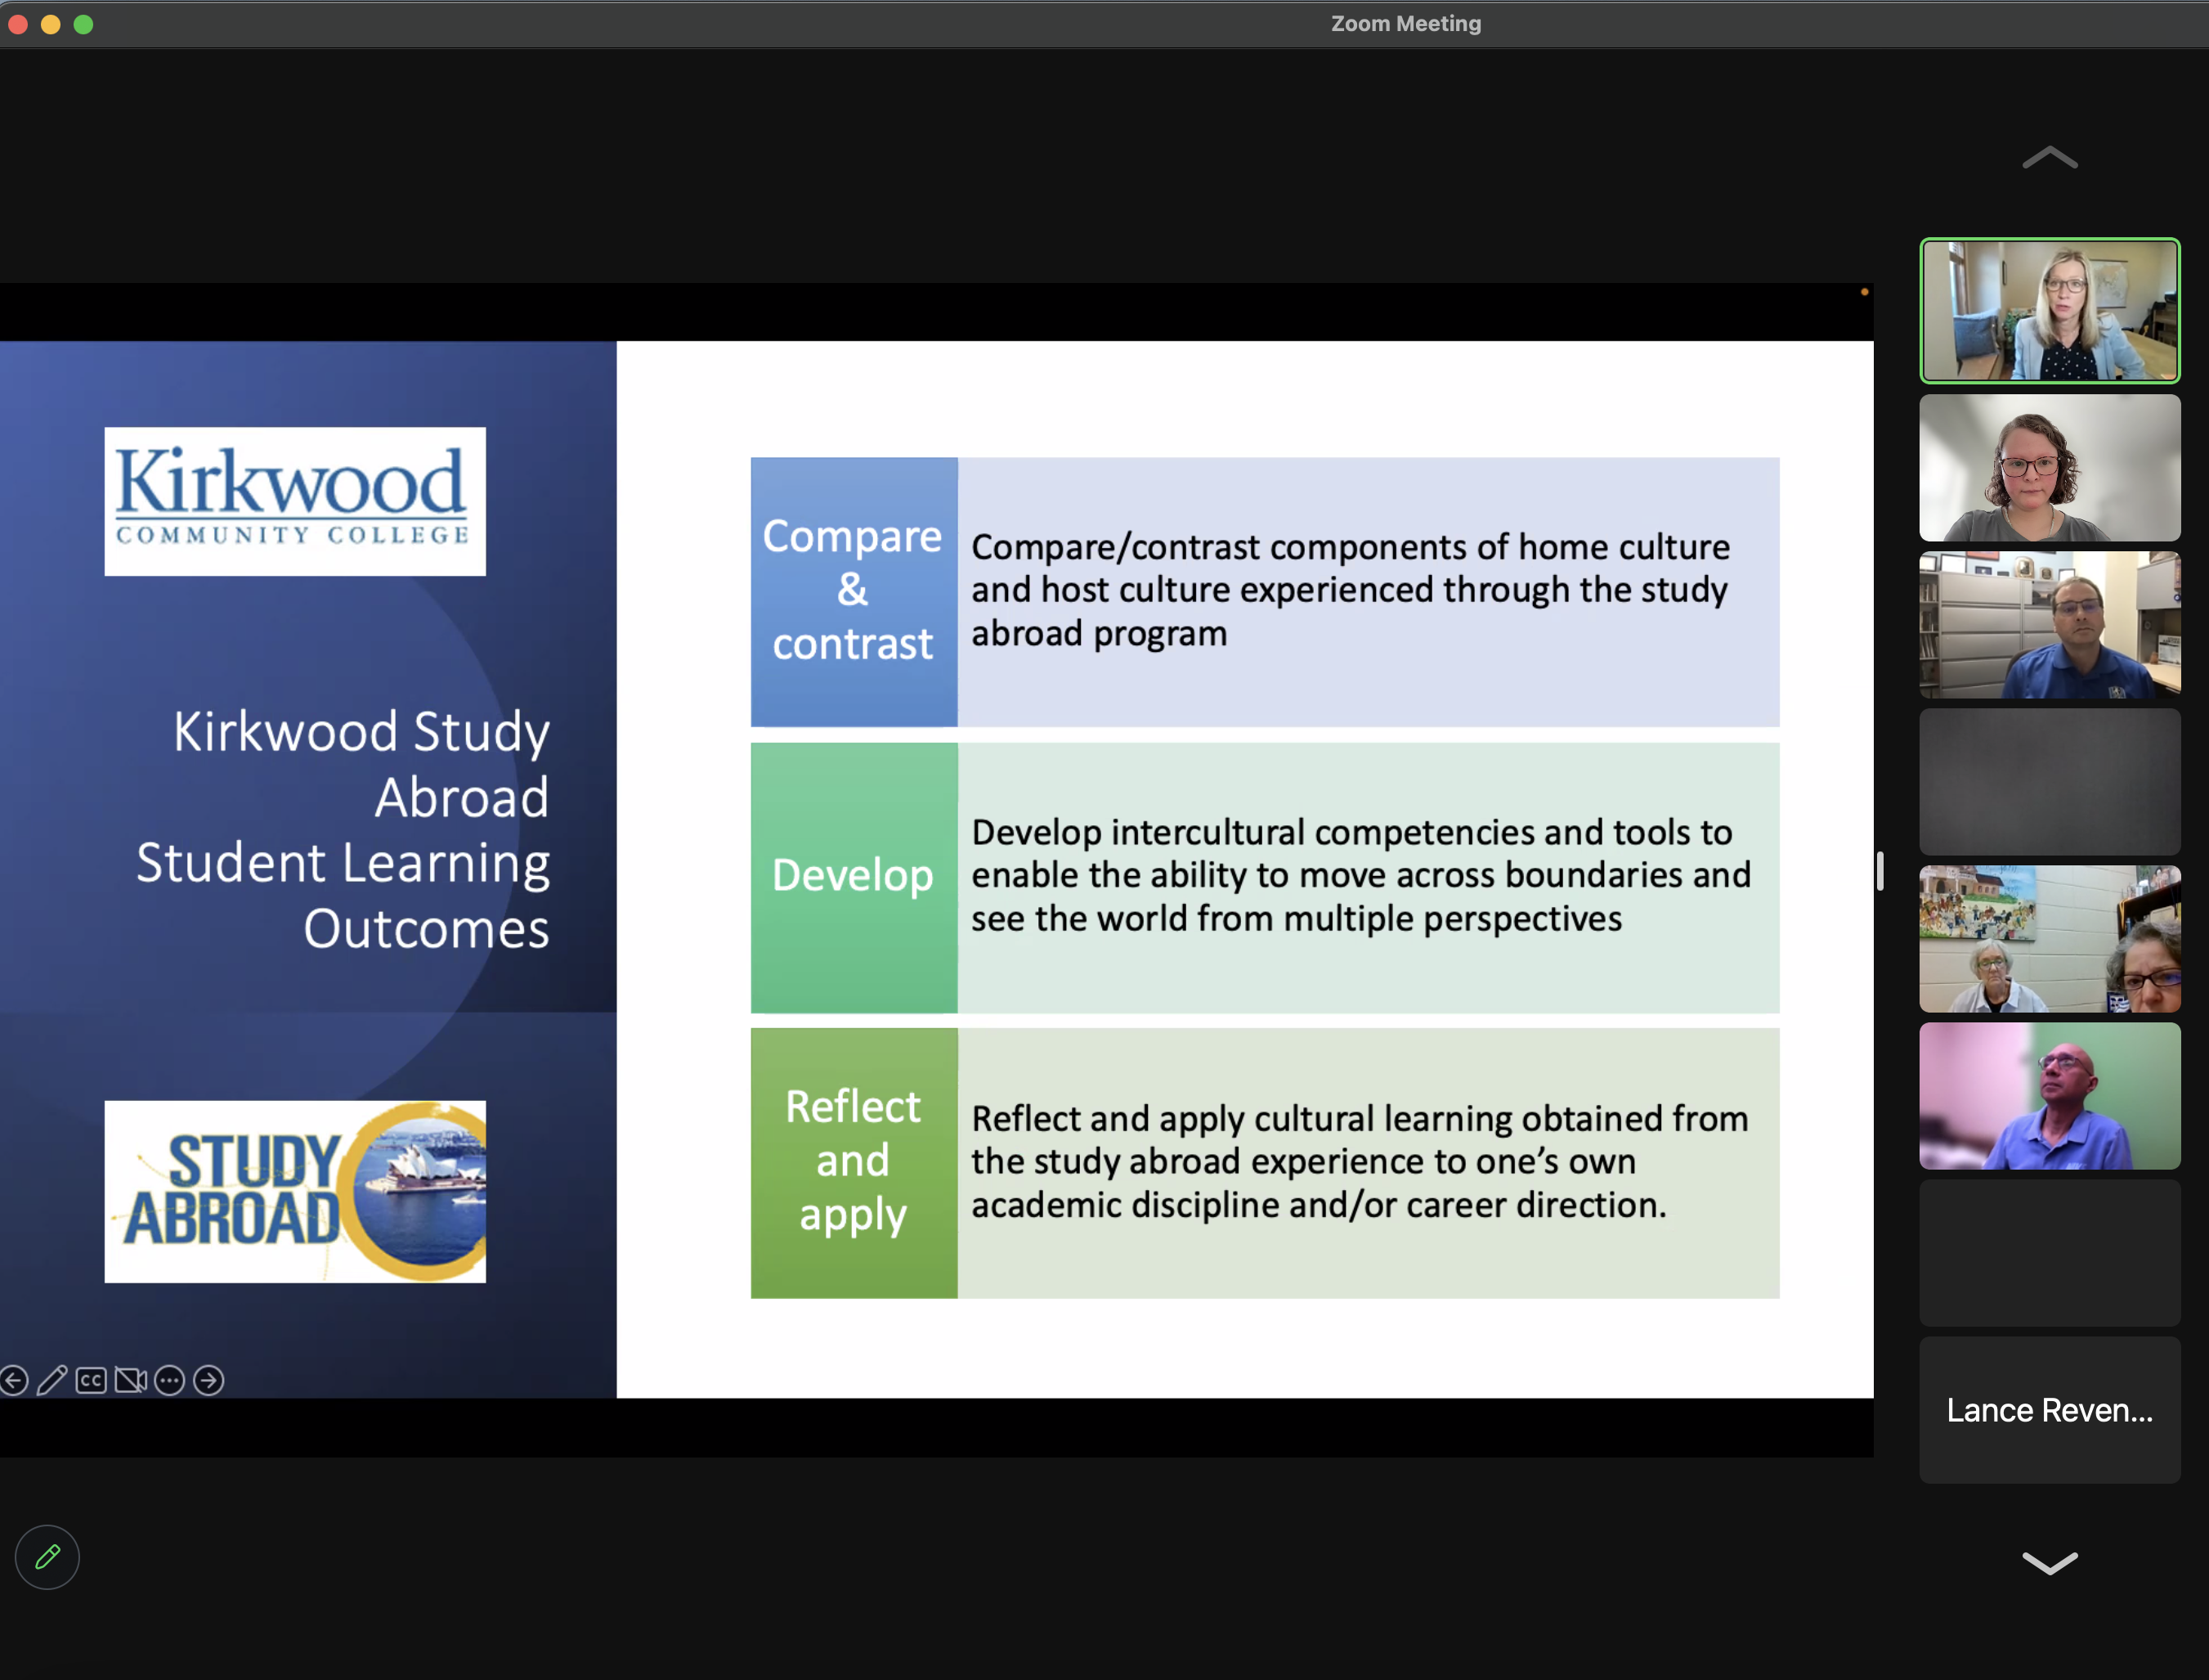Click the Lance Reven... participant tile

[2049, 1410]
